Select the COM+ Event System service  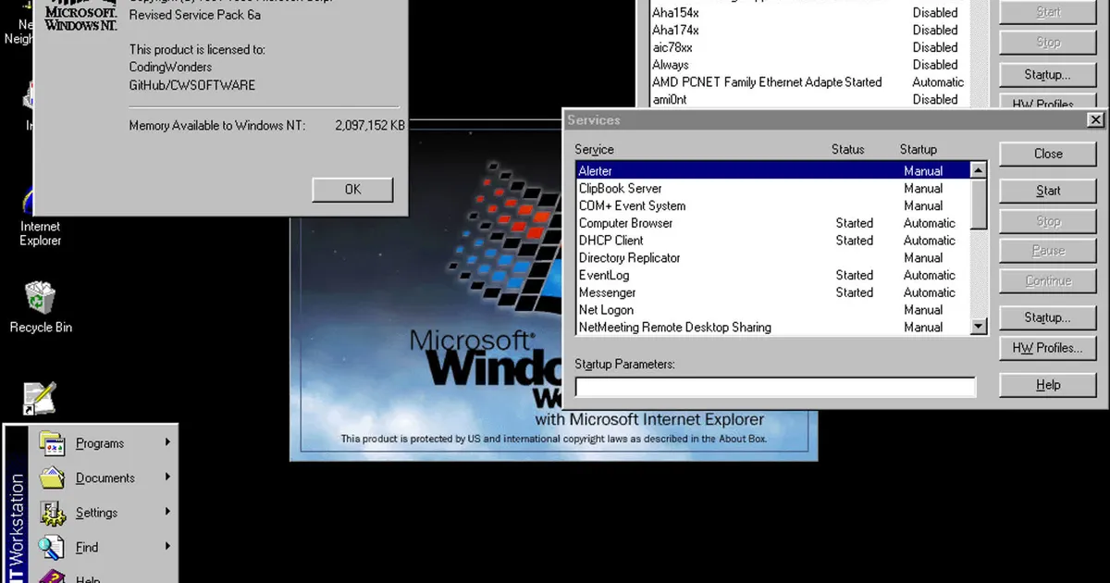[x=772, y=205]
